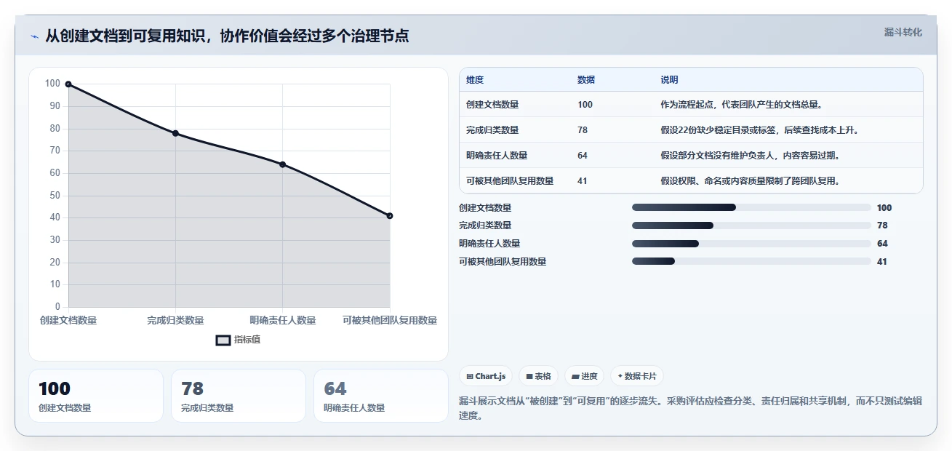Click the chart data point at 41

click(x=390, y=216)
